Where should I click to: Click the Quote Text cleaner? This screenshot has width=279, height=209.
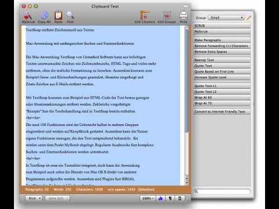point(222,66)
